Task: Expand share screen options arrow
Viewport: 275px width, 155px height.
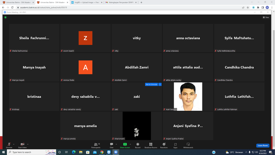Action: (x=130, y=144)
